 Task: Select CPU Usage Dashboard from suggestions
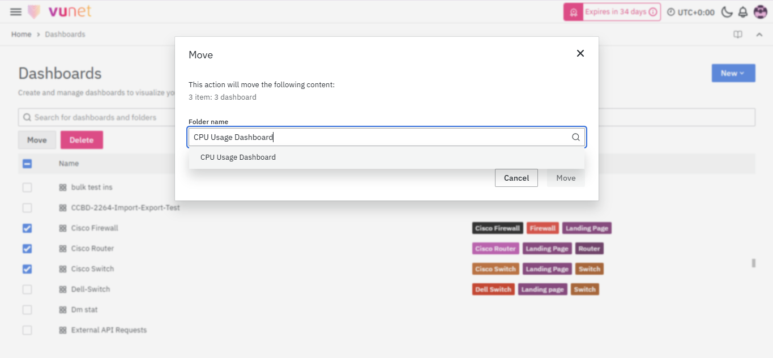pos(238,157)
